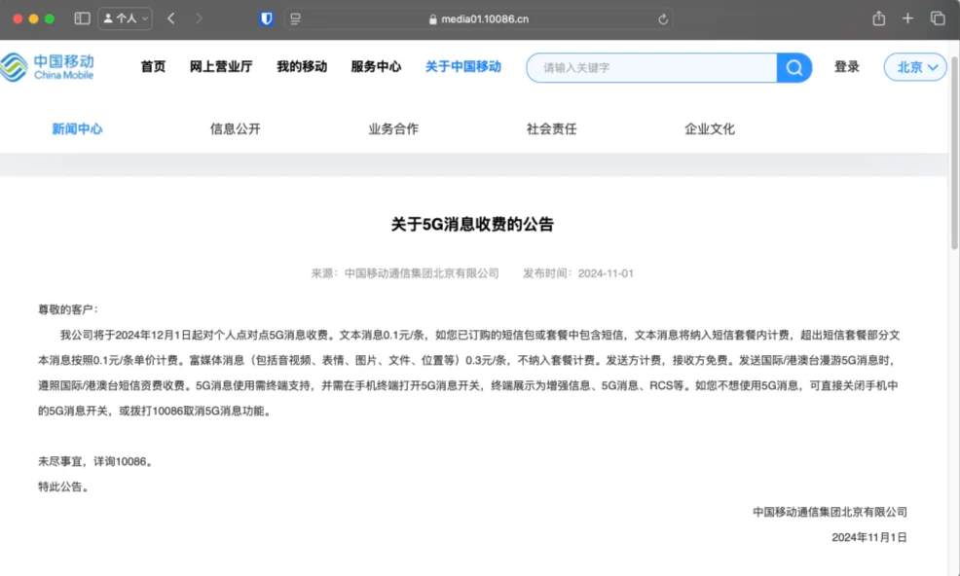Image resolution: width=960 pixels, height=576 pixels.
Task: Click the blue search magnifier button
Action: pos(794,67)
